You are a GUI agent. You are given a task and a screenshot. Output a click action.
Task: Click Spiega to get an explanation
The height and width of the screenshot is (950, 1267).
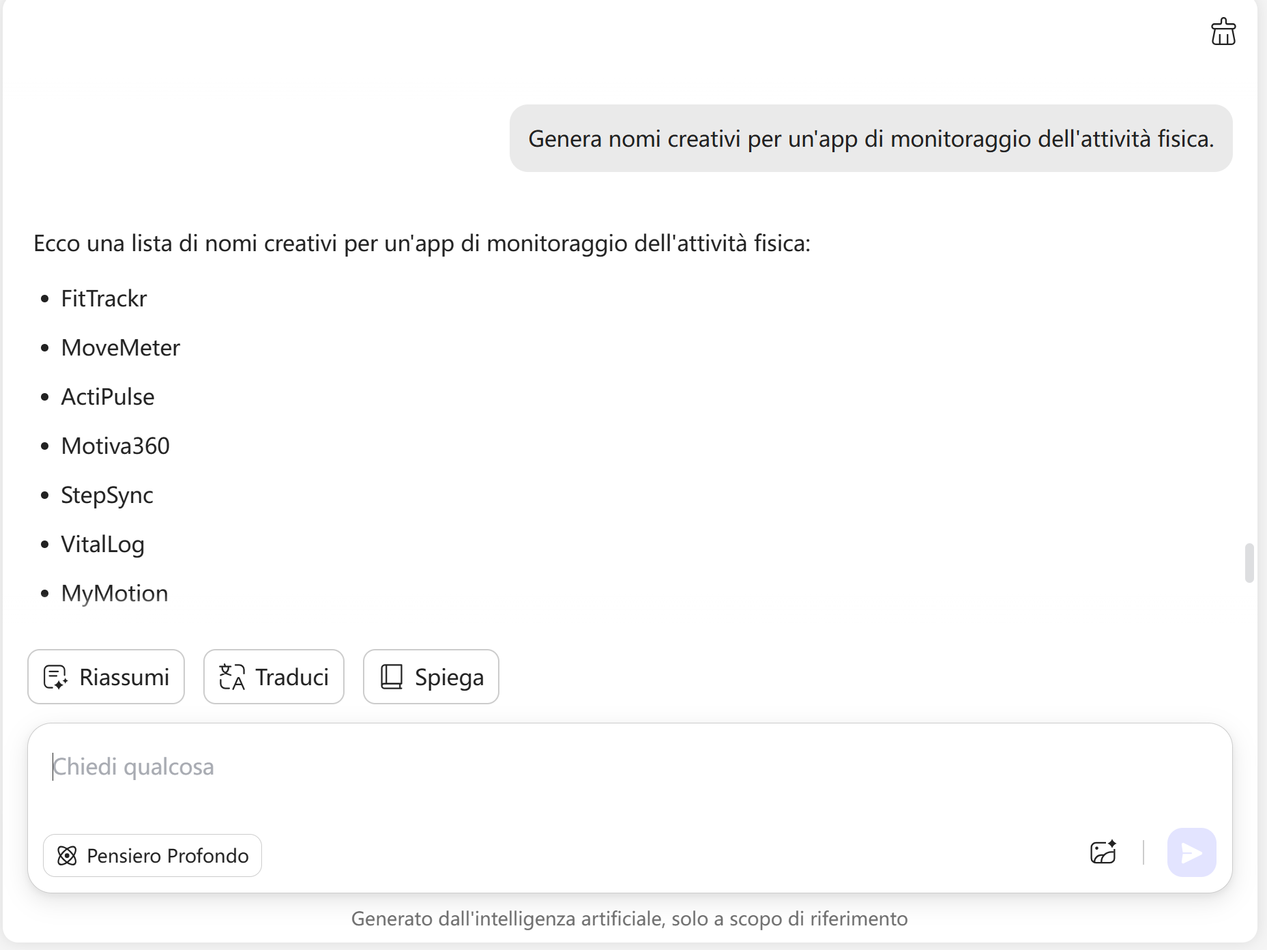click(x=431, y=677)
